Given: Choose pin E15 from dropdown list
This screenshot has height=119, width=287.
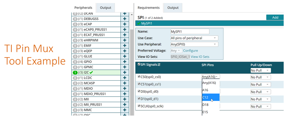Looking at the screenshot, I should coord(211,112).
